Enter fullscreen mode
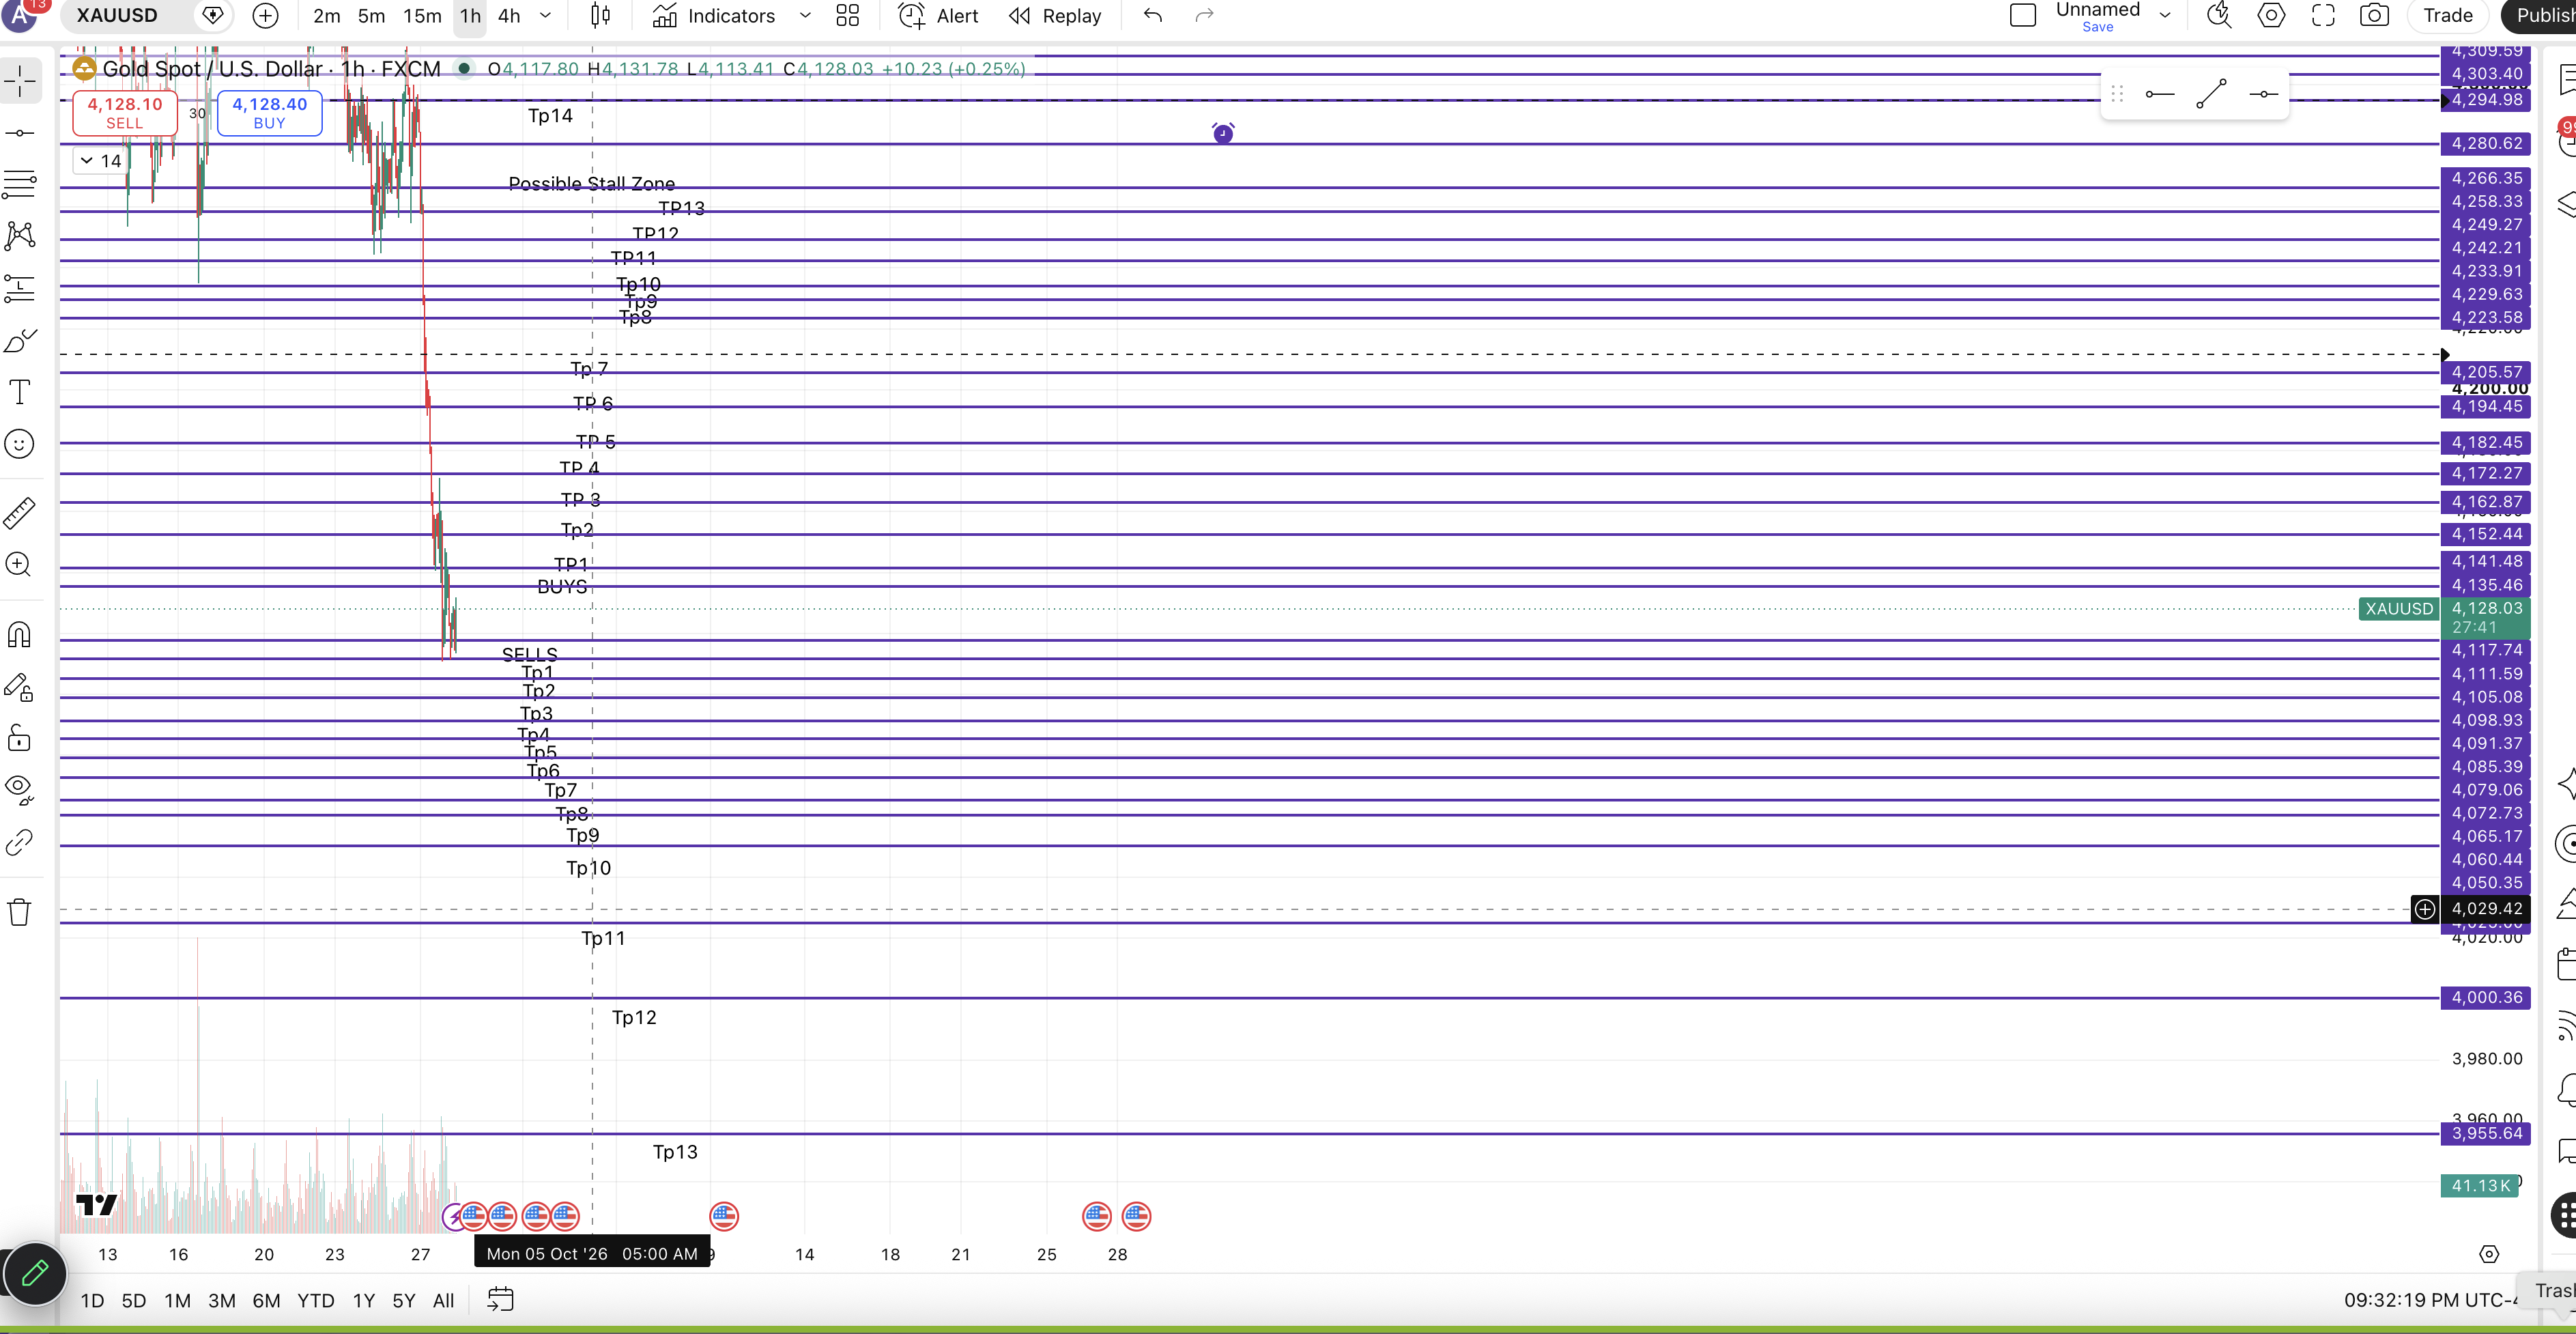Image resolution: width=2576 pixels, height=1334 pixels. 2323,16
